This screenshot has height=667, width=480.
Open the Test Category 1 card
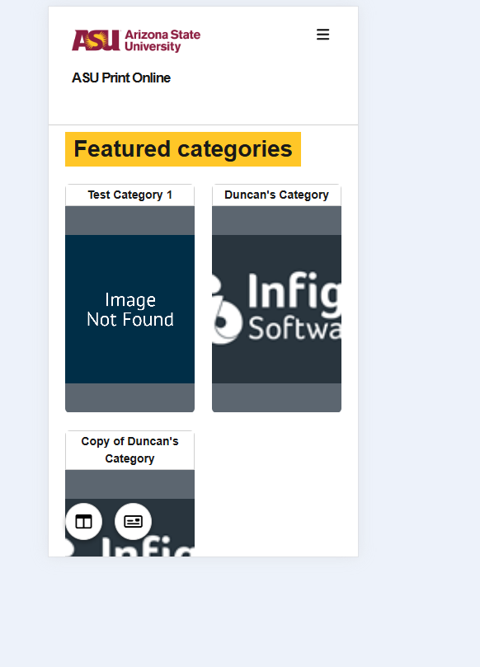129,297
